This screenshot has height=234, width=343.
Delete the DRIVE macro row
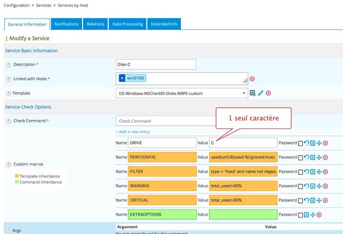click(x=325, y=143)
